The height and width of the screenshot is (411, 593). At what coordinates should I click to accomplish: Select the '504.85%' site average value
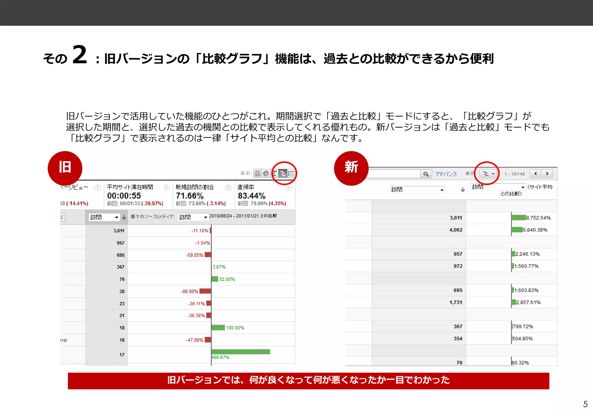pyautogui.click(x=522, y=339)
